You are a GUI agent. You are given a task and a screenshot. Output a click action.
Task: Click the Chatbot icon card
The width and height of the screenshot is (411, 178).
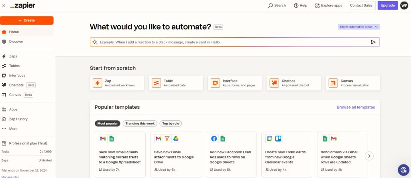pyautogui.click(x=275, y=83)
